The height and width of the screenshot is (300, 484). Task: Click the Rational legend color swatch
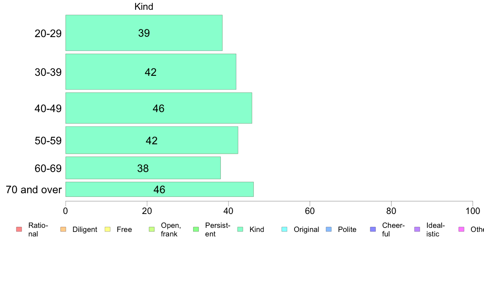click(19, 229)
